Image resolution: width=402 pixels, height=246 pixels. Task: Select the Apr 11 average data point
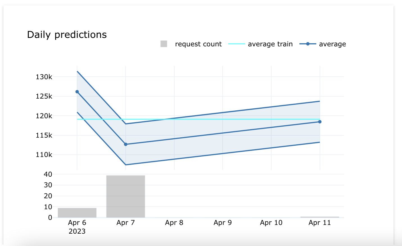(320, 122)
